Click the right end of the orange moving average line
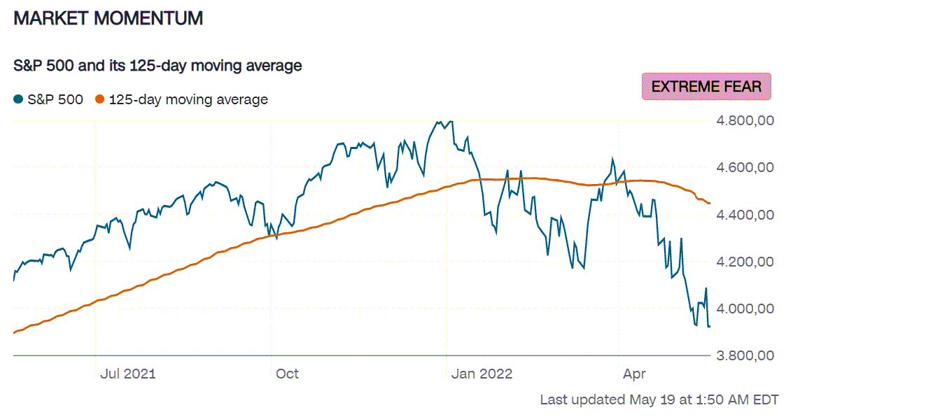The width and height of the screenshot is (947, 417). tap(709, 204)
